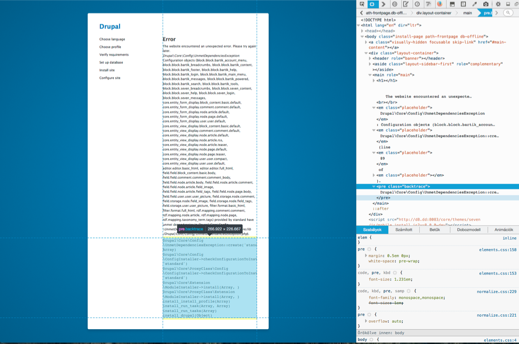Toggle selector highlighter for 'code, kbd, pre, samp' rule
Screen dimensions: 519x344
point(408,291)
